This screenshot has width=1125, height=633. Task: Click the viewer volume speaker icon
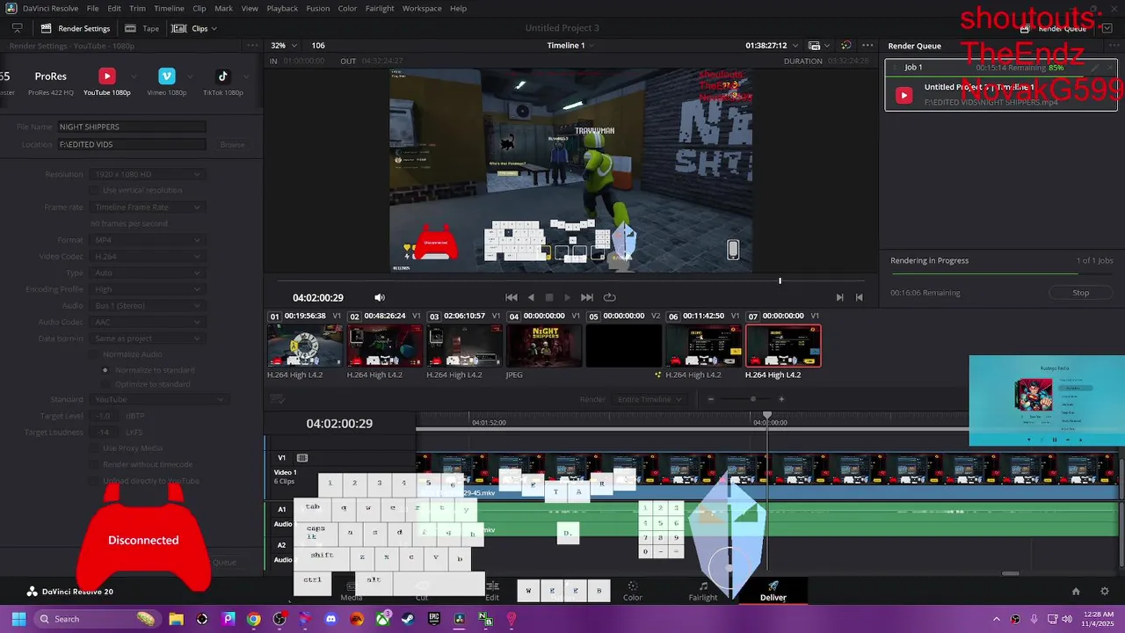point(380,297)
